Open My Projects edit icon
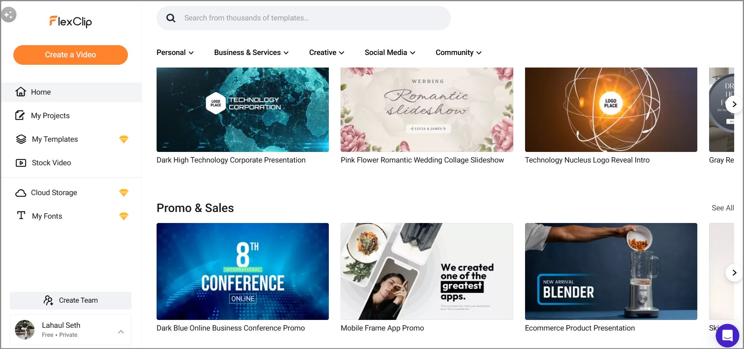This screenshot has width=744, height=349. pyautogui.click(x=20, y=115)
